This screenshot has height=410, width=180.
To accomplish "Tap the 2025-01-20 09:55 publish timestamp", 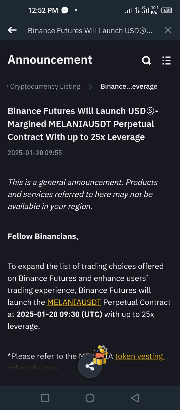I will (x=35, y=153).
